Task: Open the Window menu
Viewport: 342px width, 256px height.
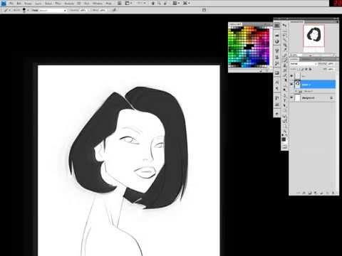Action: pyautogui.click(x=98, y=4)
